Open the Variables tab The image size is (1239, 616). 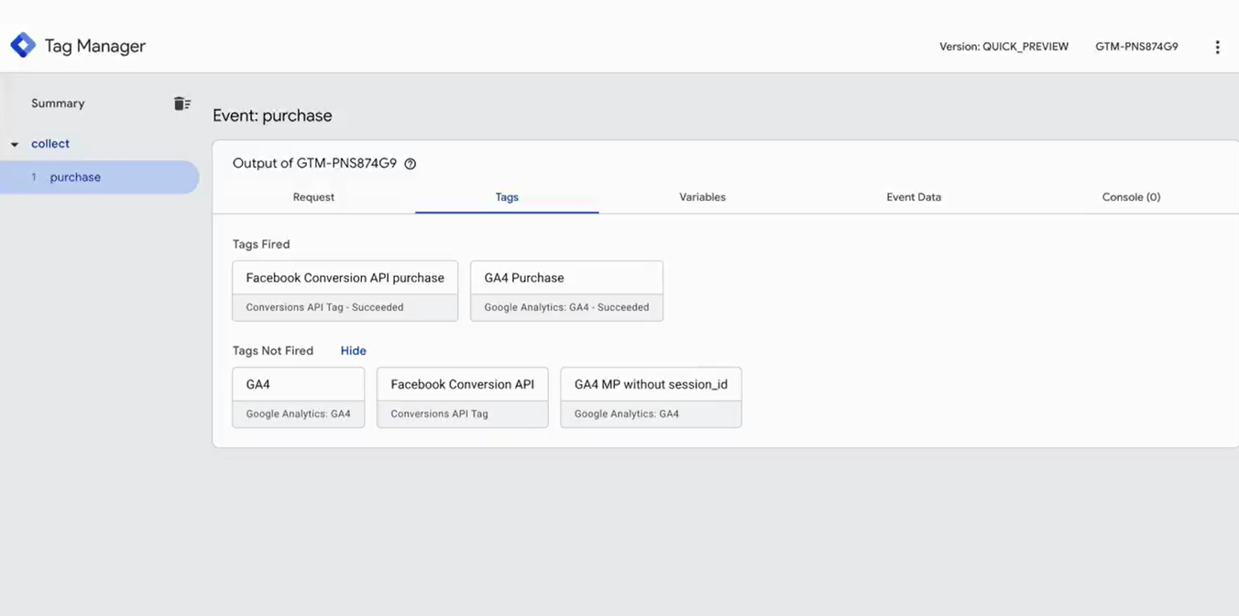702,196
